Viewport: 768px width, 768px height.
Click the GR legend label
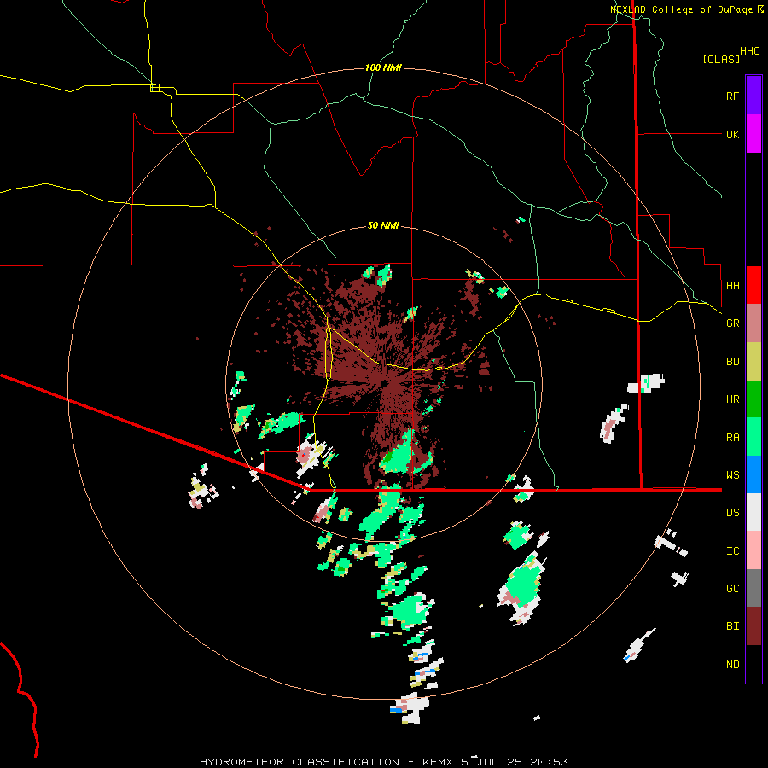[732, 323]
